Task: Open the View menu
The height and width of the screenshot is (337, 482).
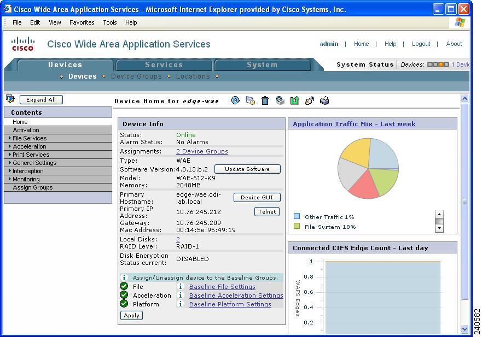Action: (55, 22)
